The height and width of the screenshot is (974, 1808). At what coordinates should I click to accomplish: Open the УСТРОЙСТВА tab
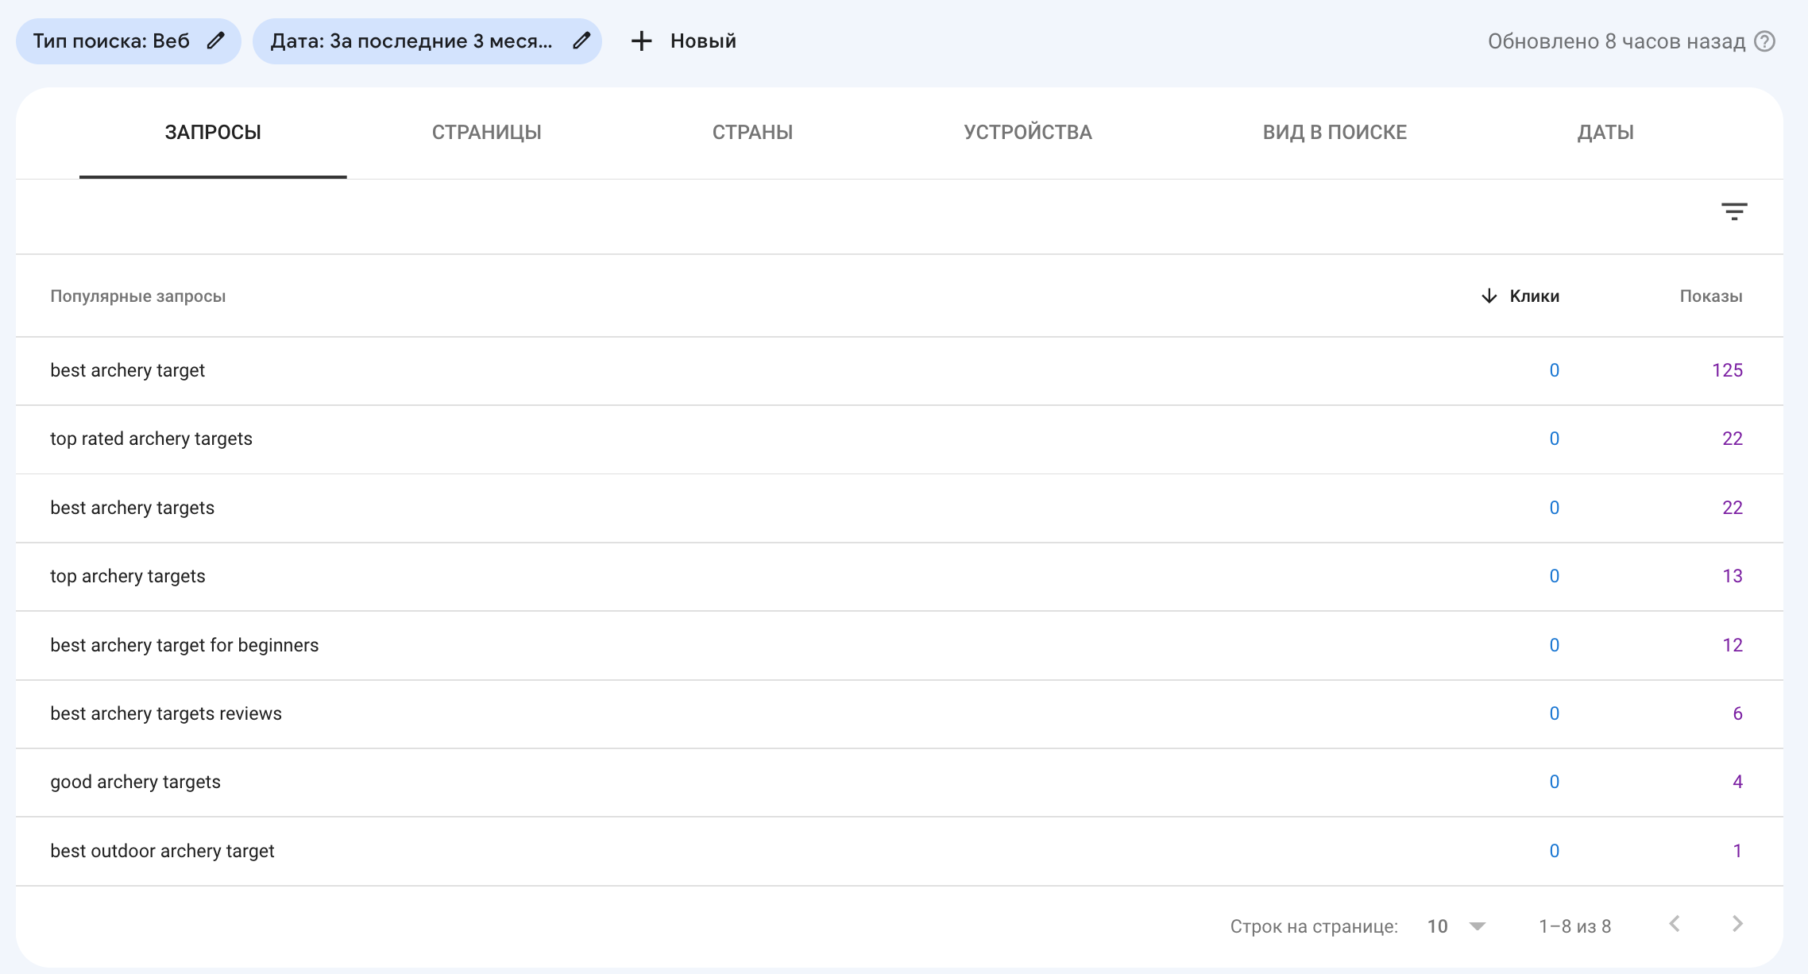[1027, 133]
